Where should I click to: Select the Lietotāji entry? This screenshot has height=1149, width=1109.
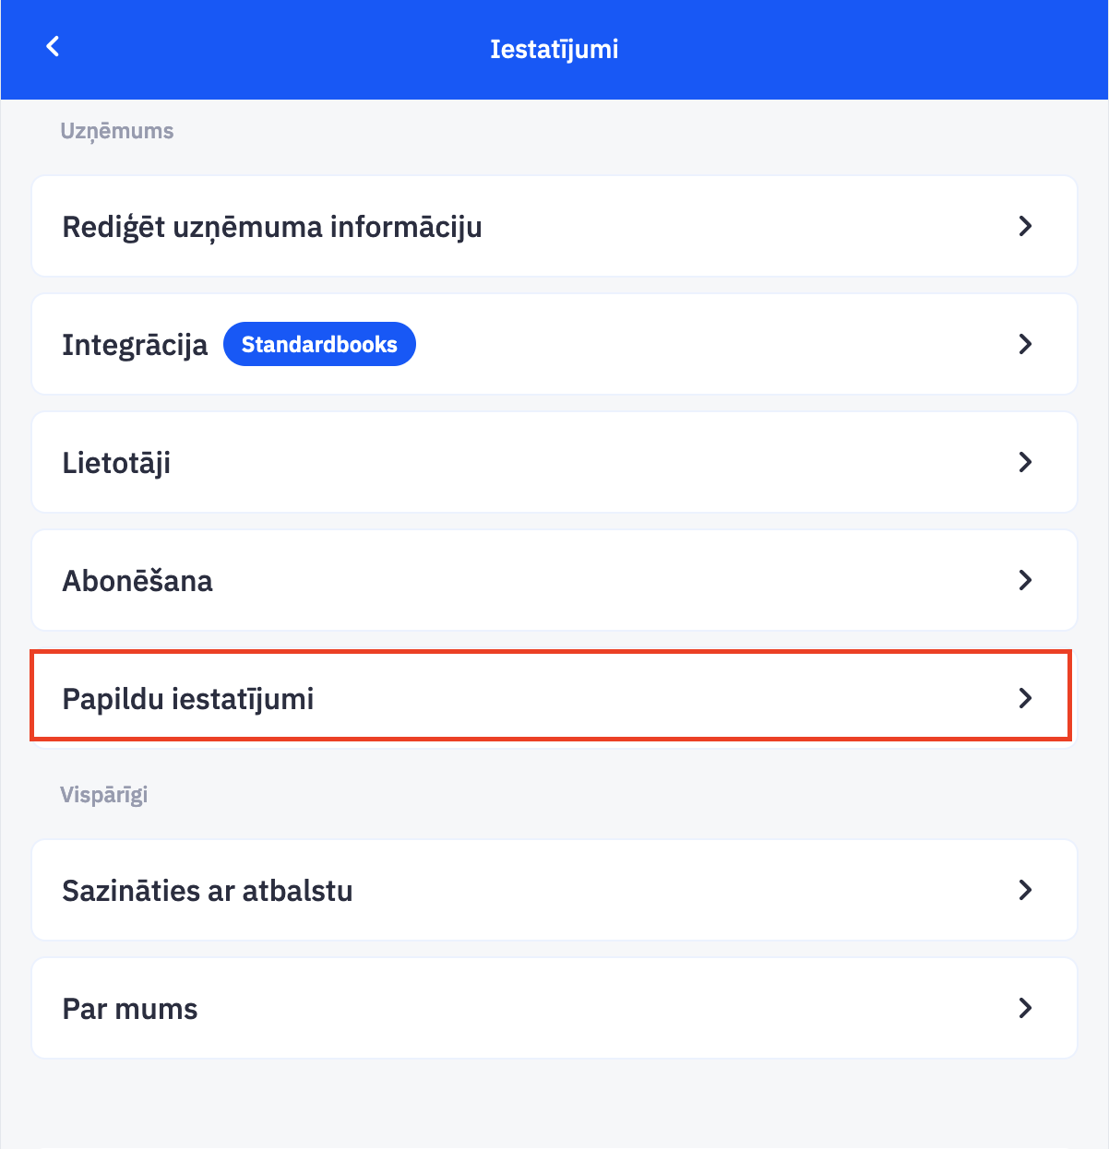(x=116, y=463)
